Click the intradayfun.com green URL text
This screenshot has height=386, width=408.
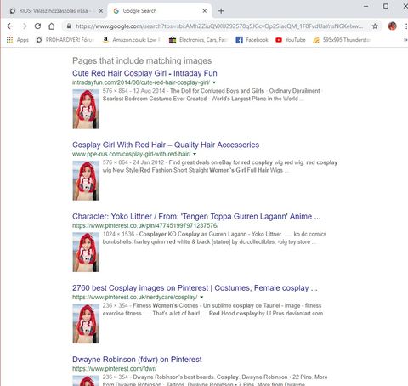pyautogui.click(x=141, y=82)
